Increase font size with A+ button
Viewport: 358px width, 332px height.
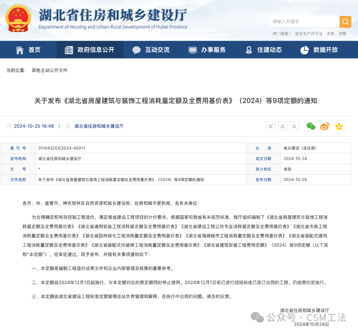271,126
